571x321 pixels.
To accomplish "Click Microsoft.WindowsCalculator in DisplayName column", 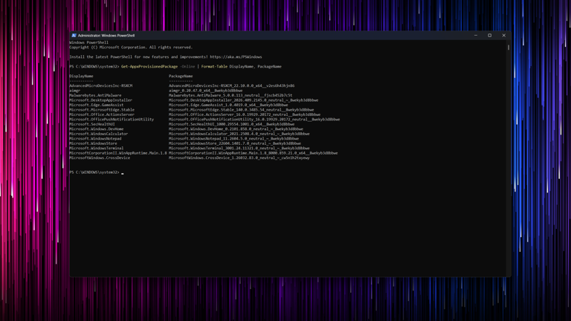I will pos(99,134).
